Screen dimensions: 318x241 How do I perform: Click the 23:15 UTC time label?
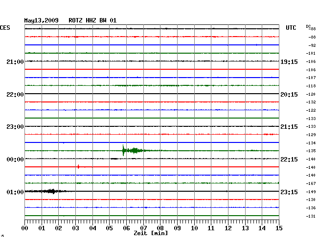(x=289, y=192)
